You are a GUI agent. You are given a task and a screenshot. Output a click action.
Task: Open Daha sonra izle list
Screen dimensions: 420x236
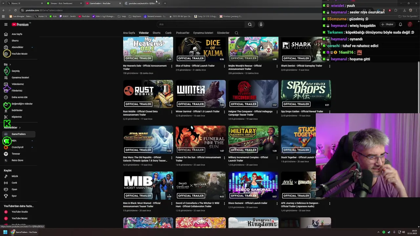[x=20, y=97]
